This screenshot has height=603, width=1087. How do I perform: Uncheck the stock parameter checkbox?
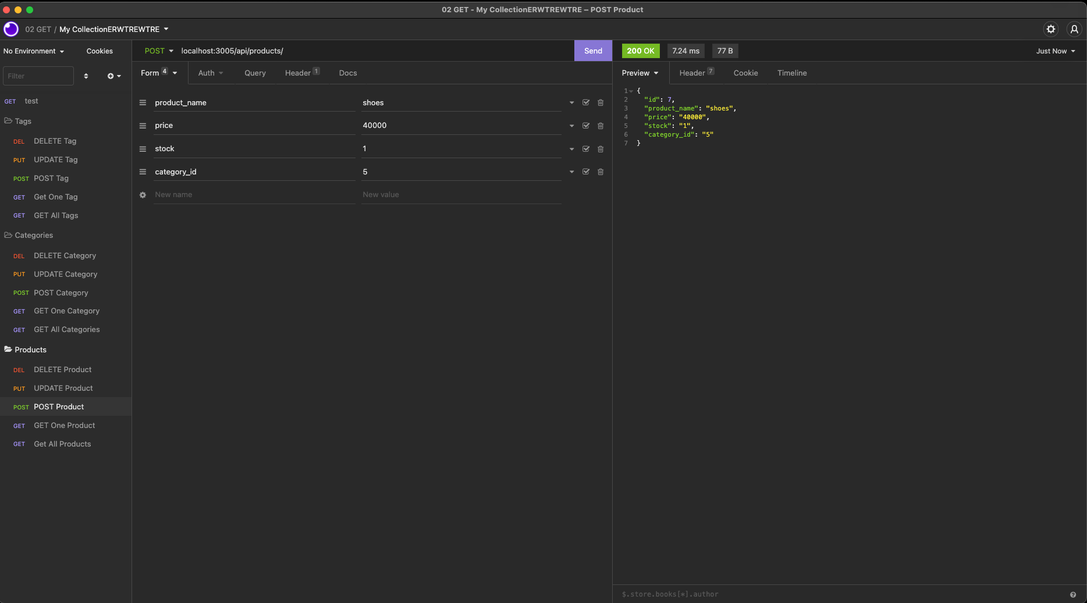click(x=585, y=149)
